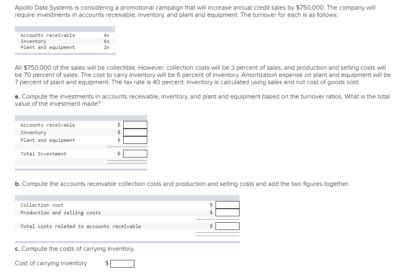Select the Inventory investment input box

[135, 133]
